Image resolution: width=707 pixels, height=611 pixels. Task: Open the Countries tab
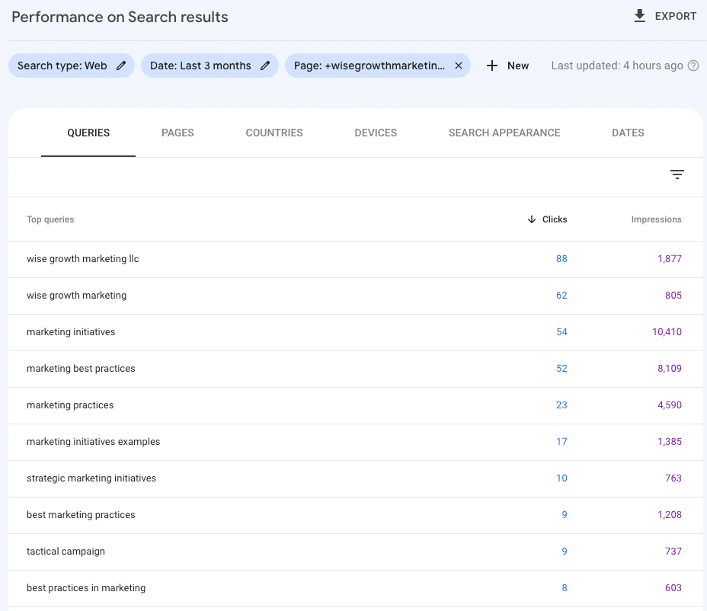coord(274,133)
